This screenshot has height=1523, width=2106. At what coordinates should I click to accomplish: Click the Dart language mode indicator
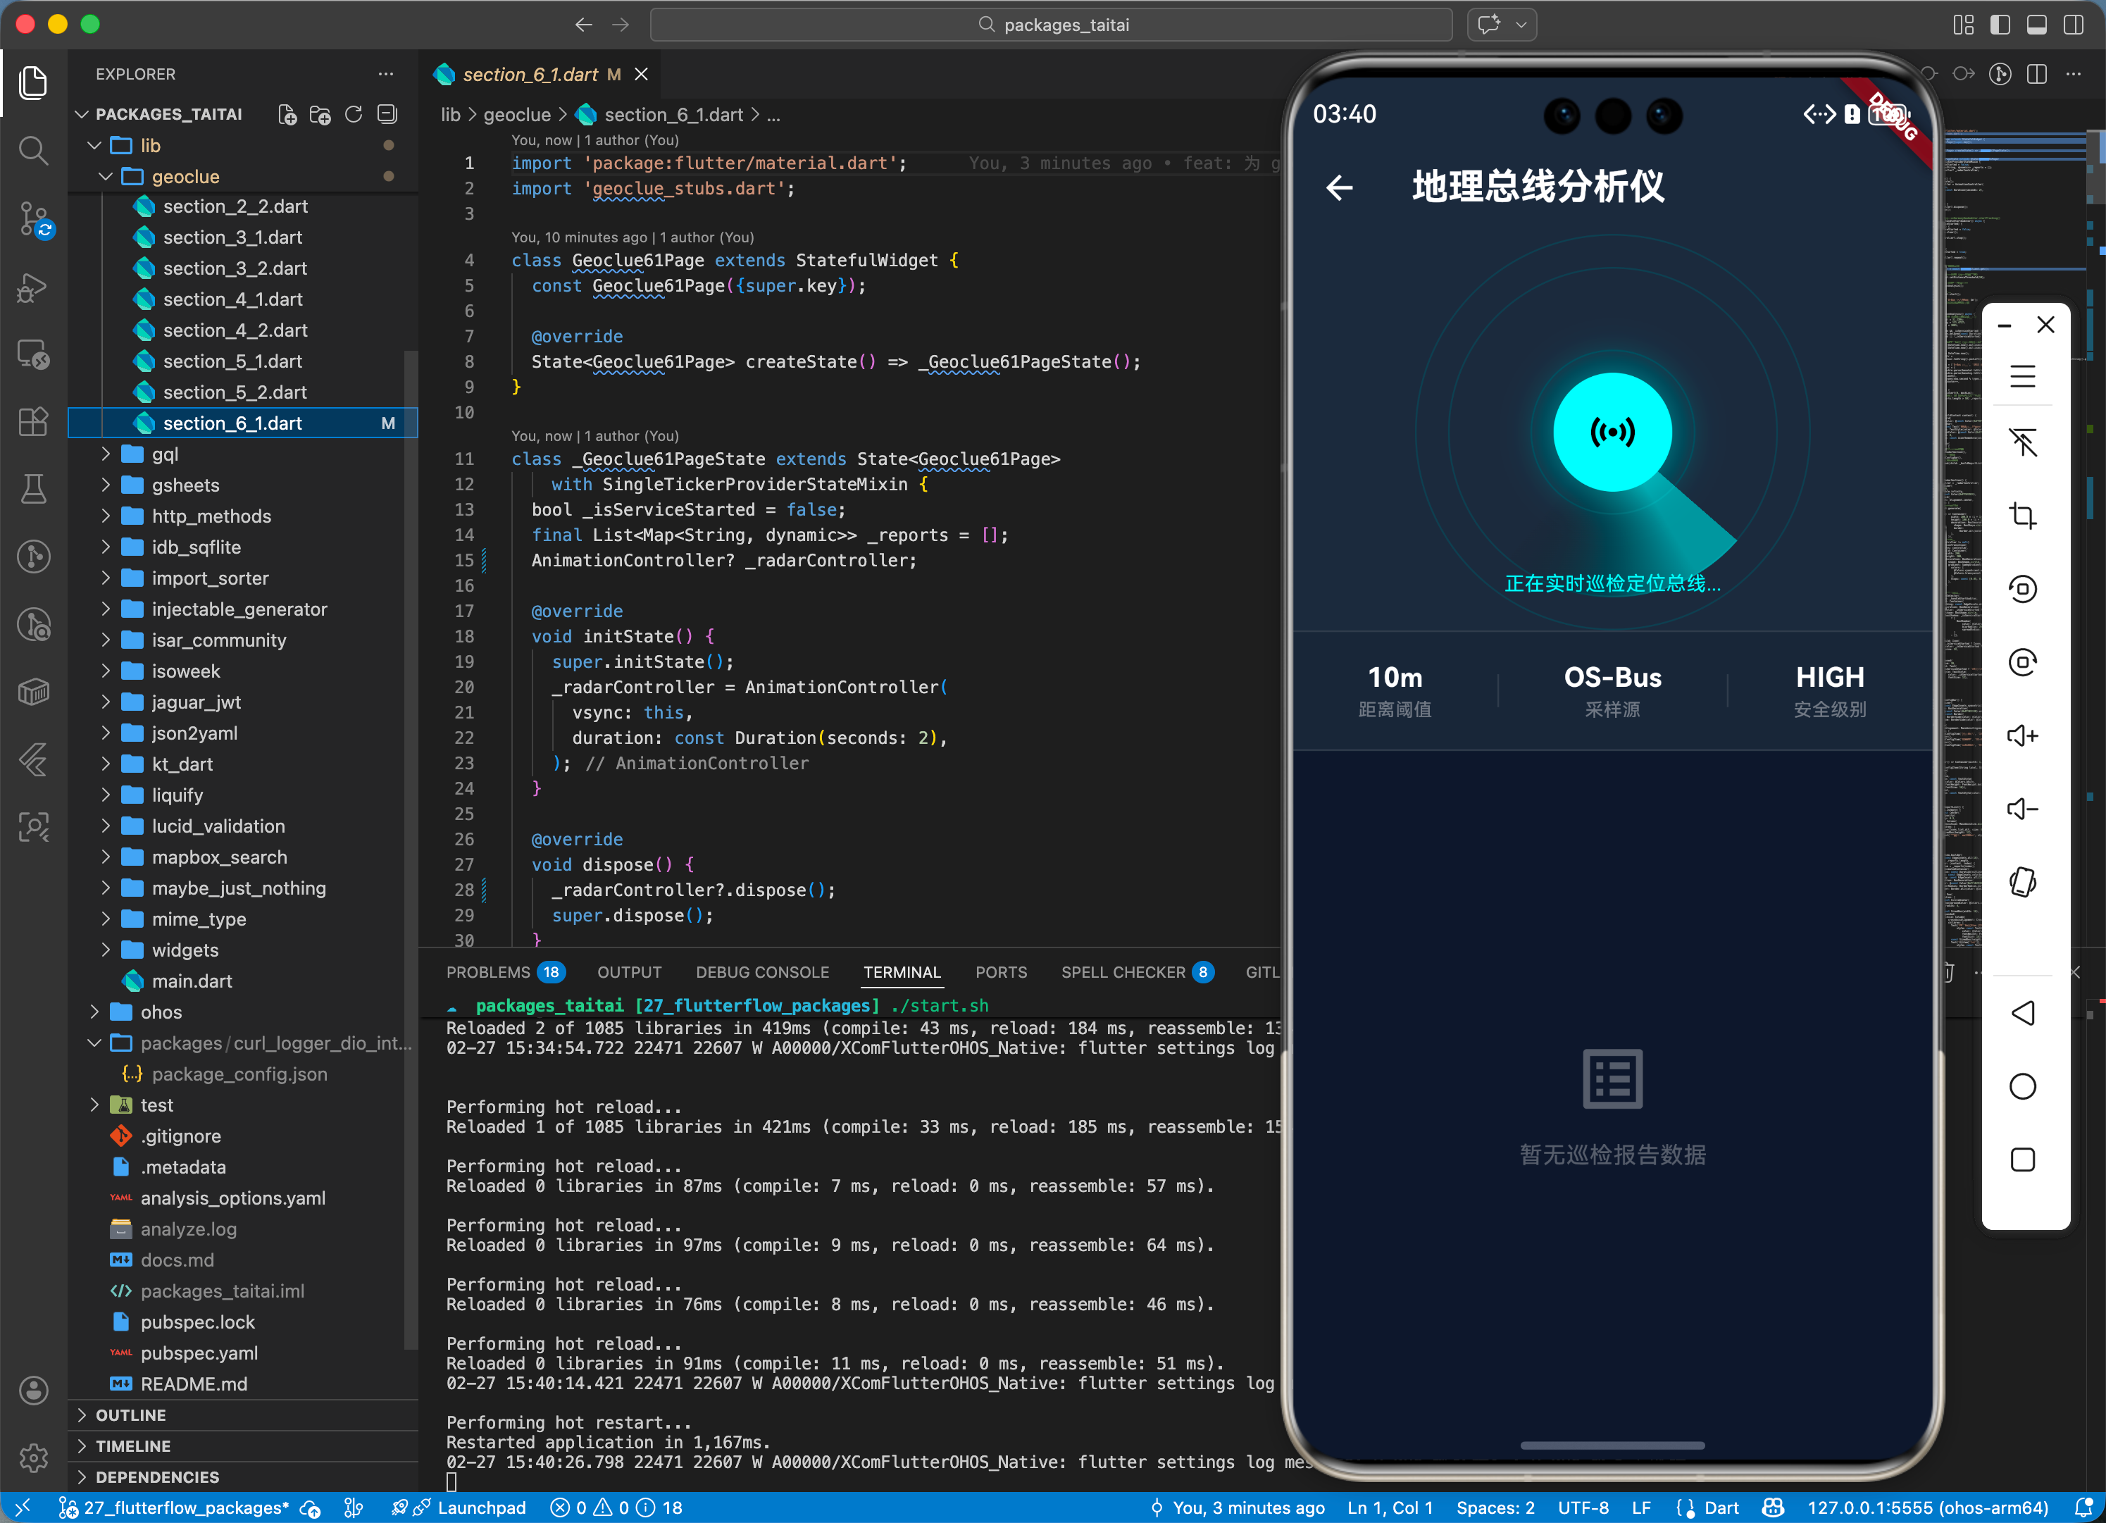coord(1721,1508)
